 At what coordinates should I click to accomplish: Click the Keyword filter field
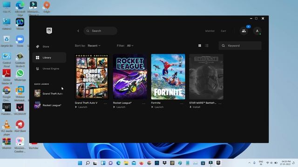click(240, 45)
